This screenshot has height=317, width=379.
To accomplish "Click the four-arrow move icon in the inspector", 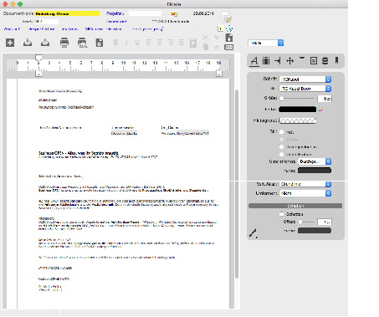I will click(290, 60).
